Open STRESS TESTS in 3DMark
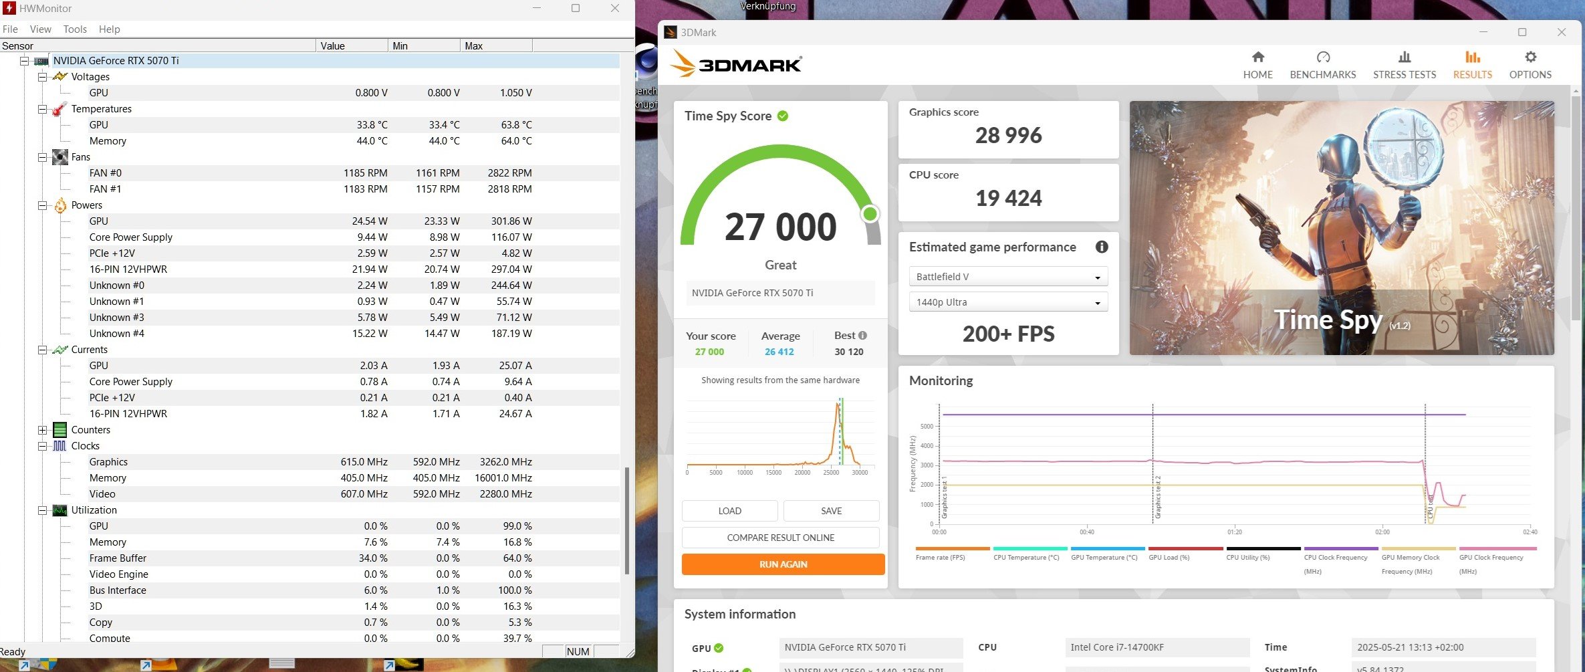The height and width of the screenshot is (672, 1585). [1405, 65]
